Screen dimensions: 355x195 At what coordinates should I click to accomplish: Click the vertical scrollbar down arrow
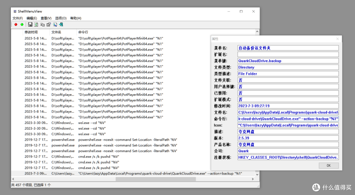257,175
